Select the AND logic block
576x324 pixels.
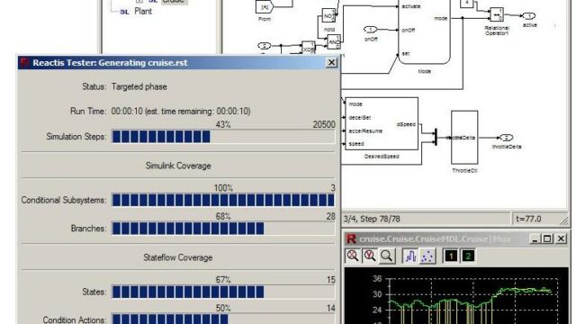point(334,42)
